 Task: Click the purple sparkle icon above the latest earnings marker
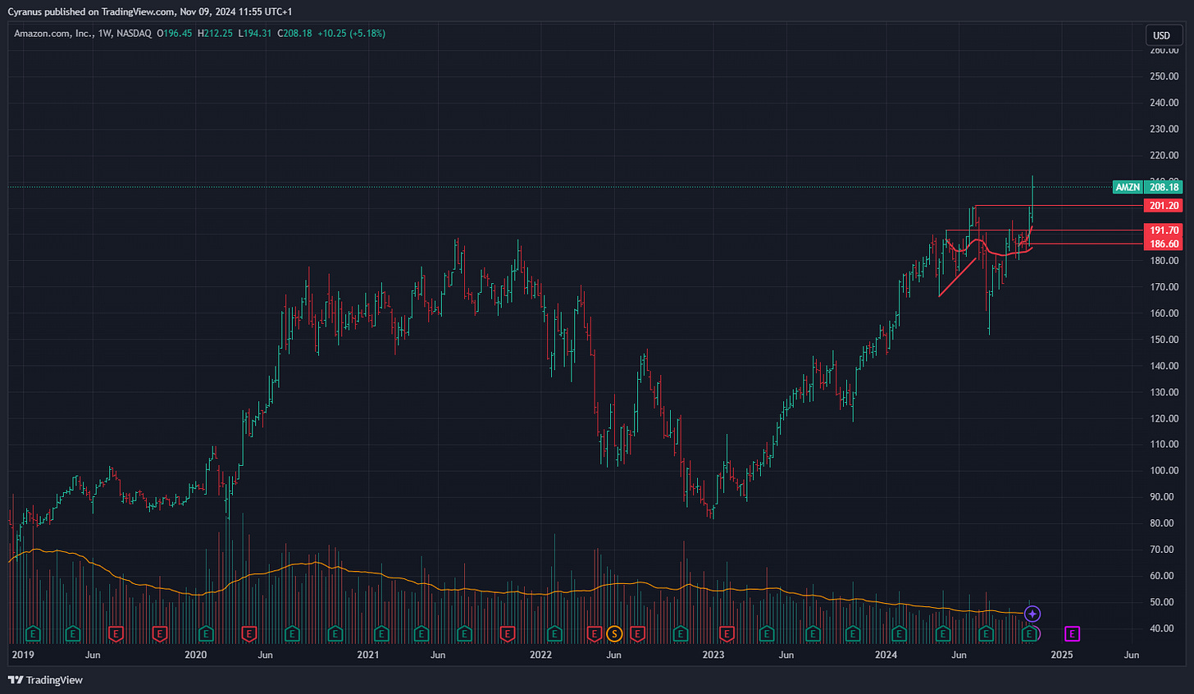(1033, 614)
